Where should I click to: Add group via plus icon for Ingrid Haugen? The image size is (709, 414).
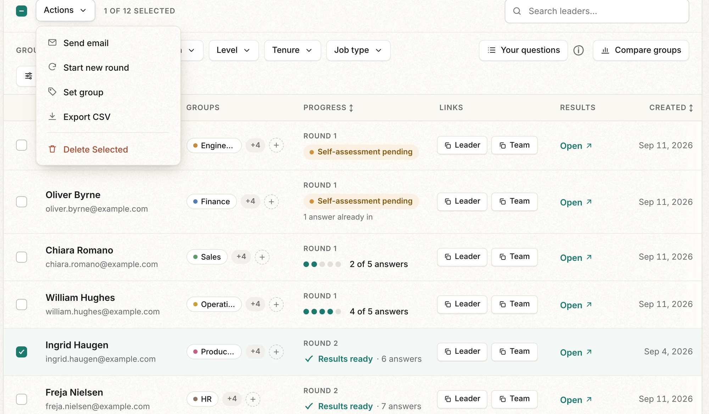(276, 352)
